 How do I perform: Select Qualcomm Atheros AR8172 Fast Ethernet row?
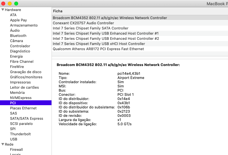(x=140, y=49)
